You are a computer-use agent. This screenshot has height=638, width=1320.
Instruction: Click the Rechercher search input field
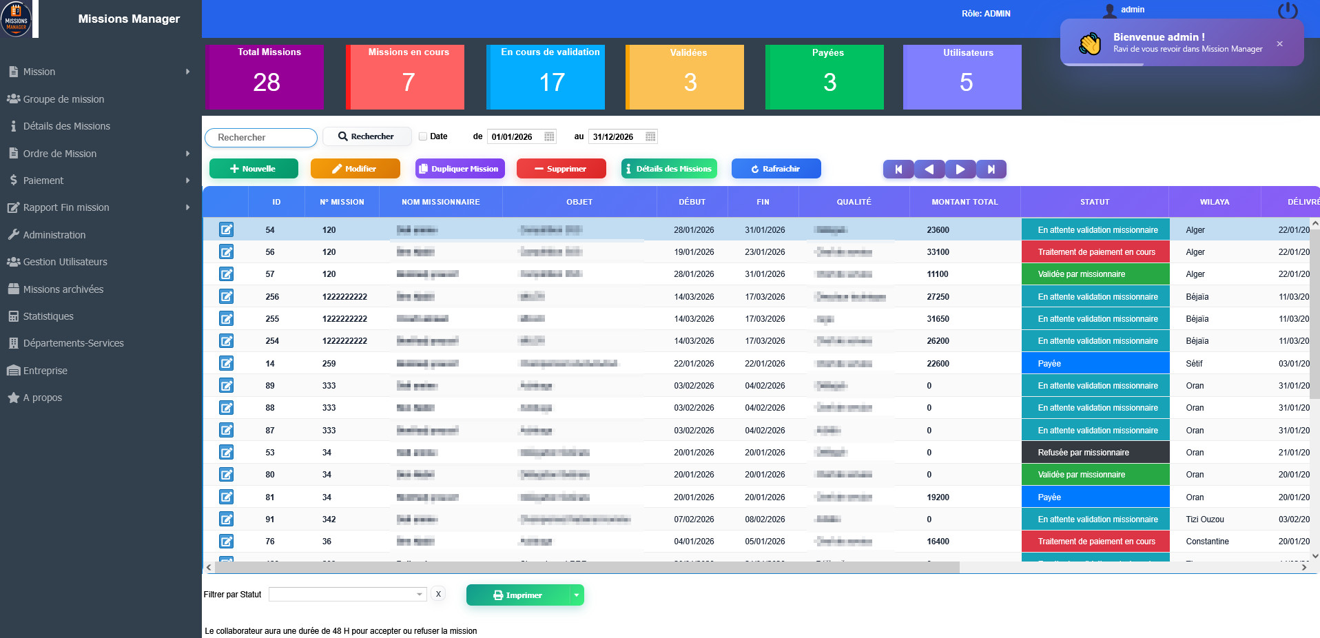[261, 138]
